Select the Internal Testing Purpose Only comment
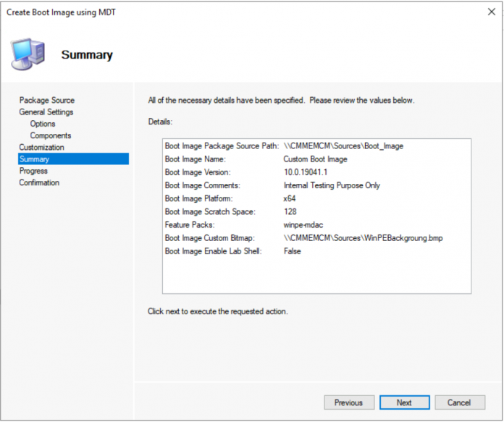 point(332,185)
